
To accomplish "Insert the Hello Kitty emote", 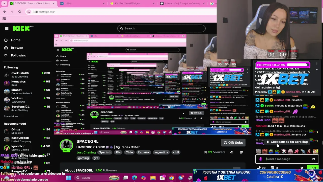I will pos(284,151).
